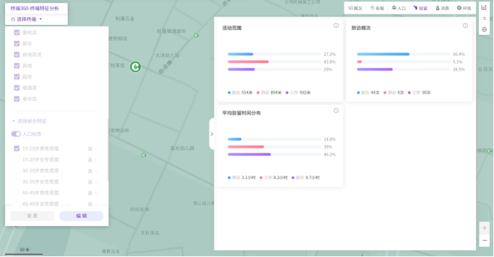Click the globe map layer icon
Viewport: 494px width, 257px height.
point(484,30)
